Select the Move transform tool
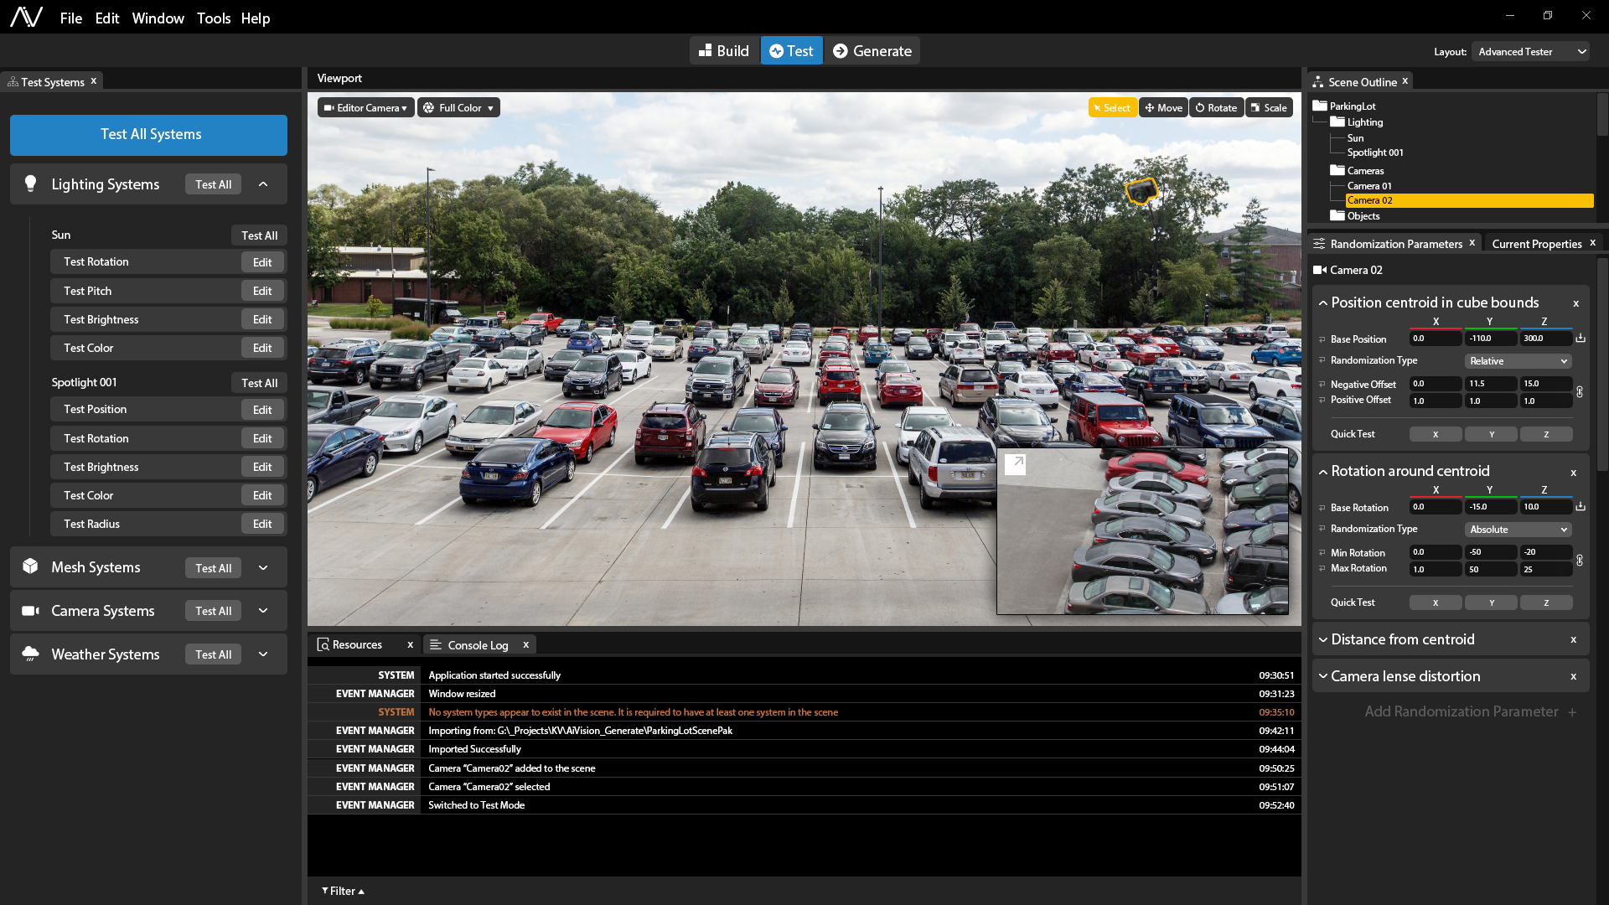 pos(1163,108)
